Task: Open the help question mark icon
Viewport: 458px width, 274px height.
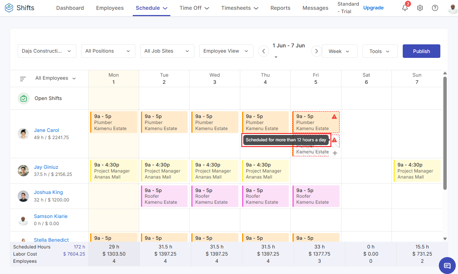Action: (x=435, y=8)
